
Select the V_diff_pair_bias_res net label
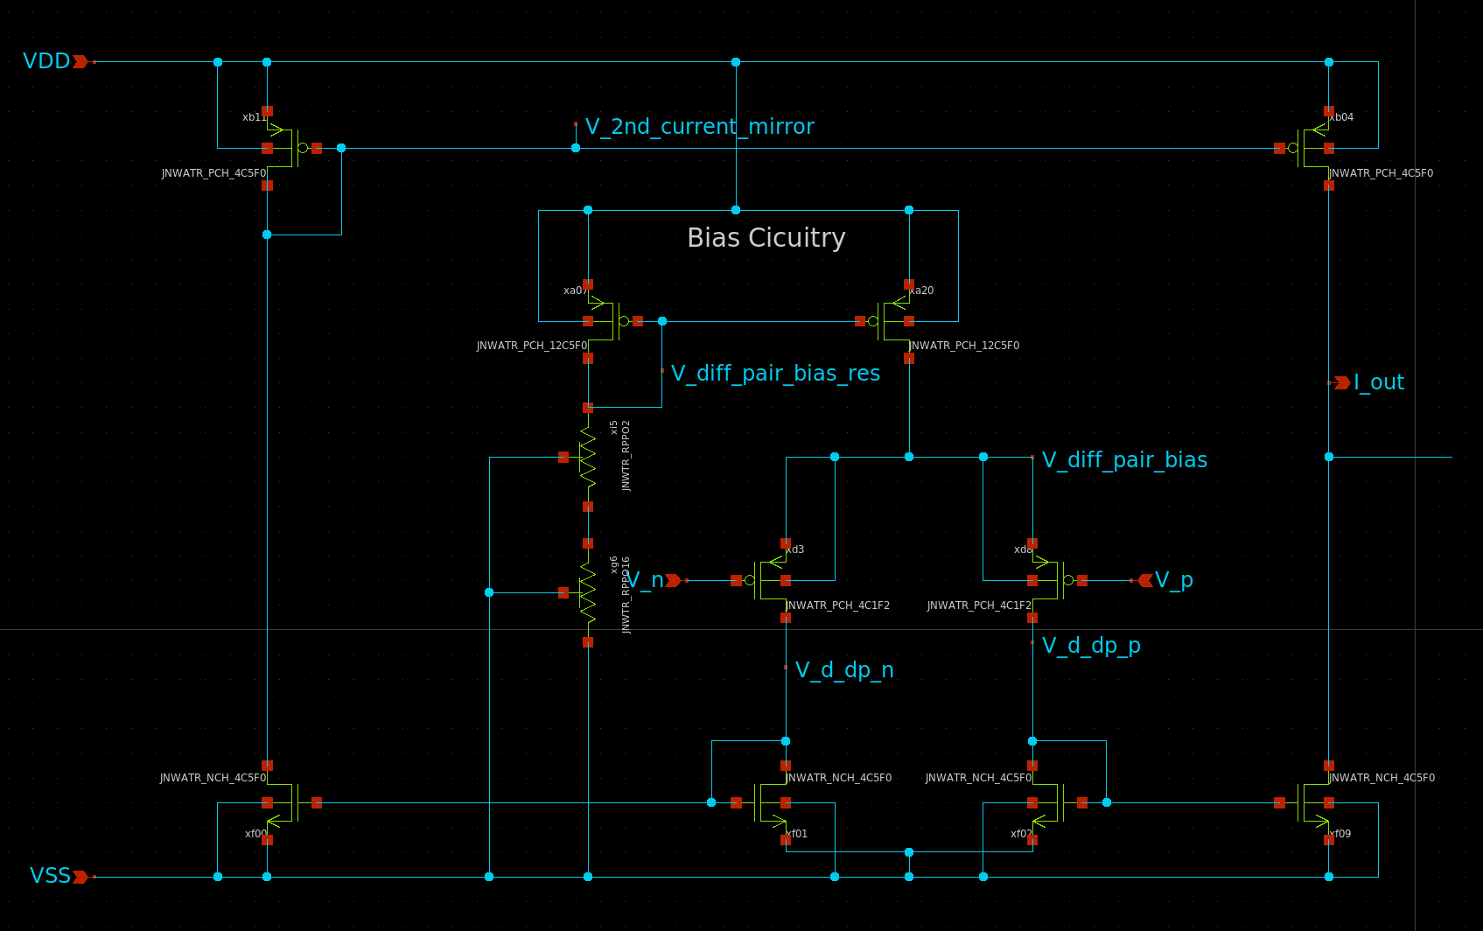(775, 374)
